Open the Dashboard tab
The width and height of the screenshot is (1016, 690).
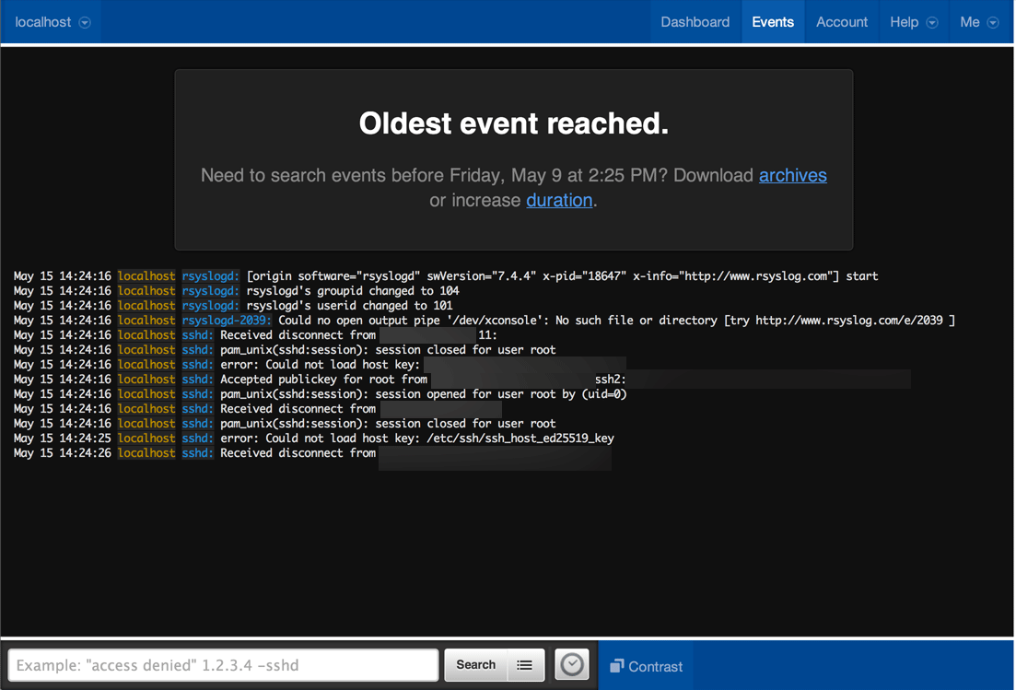coord(695,22)
